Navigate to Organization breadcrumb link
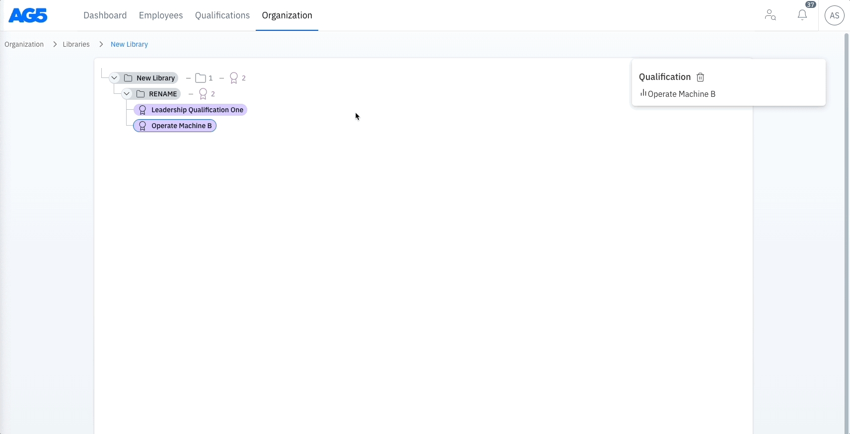 (24, 44)
